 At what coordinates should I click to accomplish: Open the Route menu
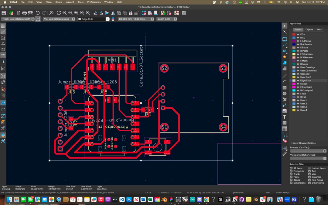pos(59,2)
